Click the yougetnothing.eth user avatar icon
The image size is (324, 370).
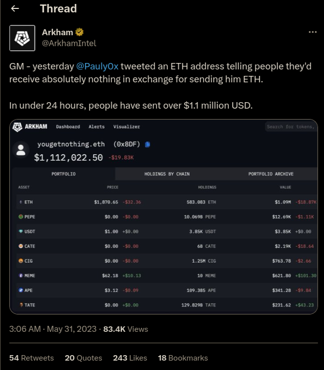tap(21, 150)
